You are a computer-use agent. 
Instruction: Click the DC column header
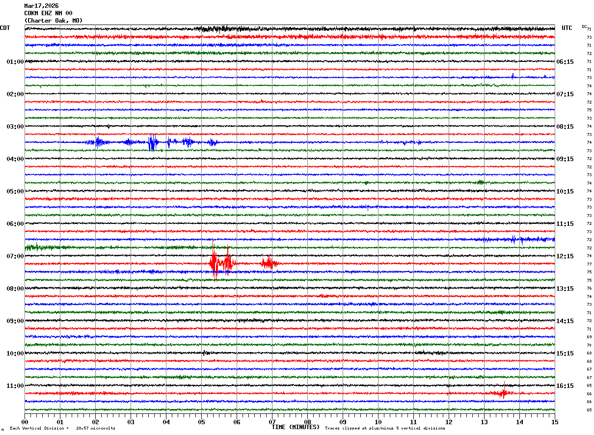[584, 27]
